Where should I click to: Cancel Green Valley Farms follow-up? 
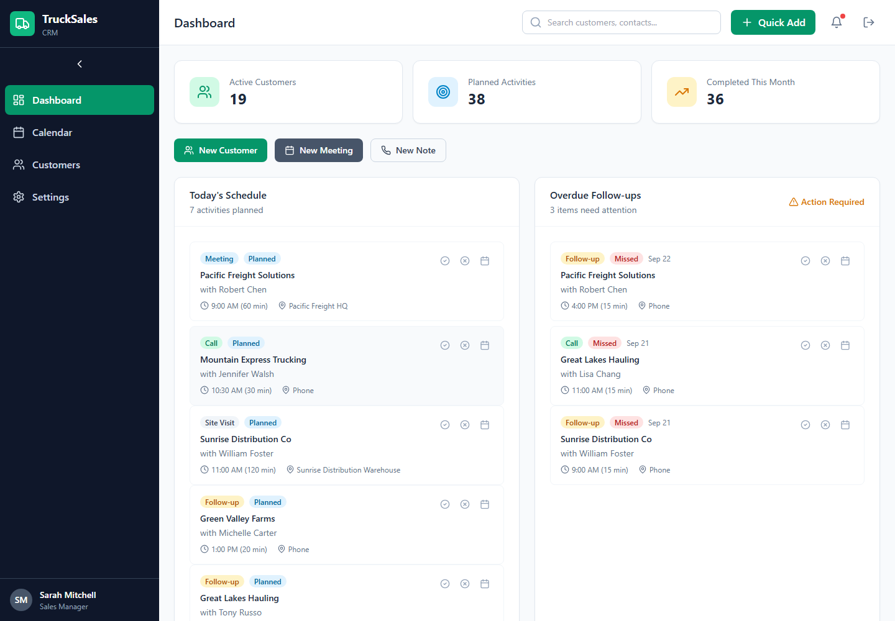click(x=465, y=504)
